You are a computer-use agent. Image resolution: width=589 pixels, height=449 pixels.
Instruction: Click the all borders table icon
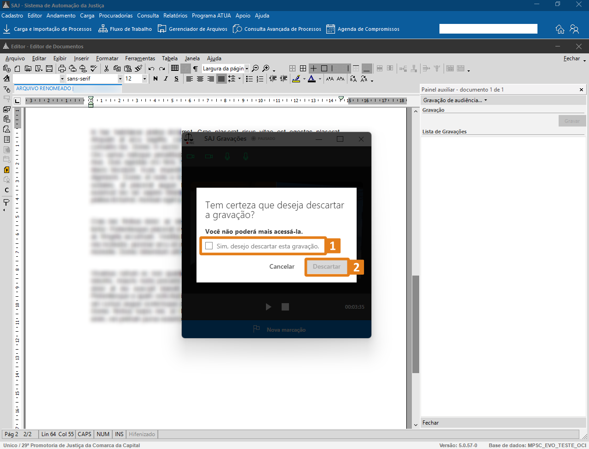(x=303, y=68)
